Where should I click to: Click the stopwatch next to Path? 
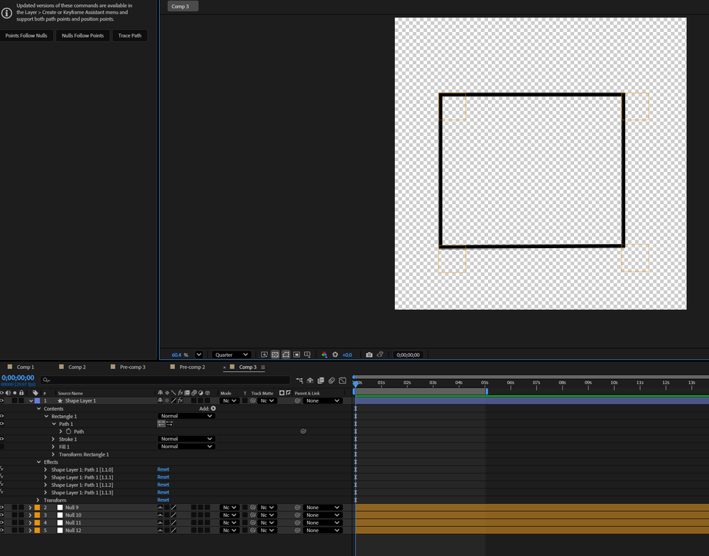69,432
